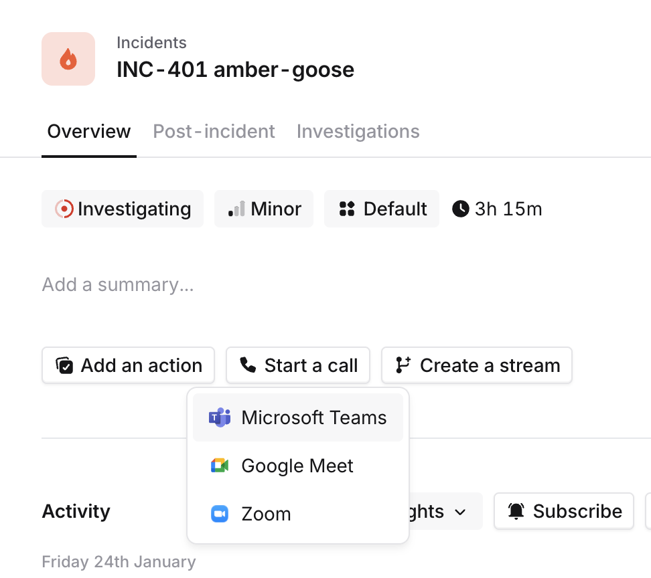Click the Google Meet camera icon
Screen dimensions: 651x578
(x=220, y=466)
